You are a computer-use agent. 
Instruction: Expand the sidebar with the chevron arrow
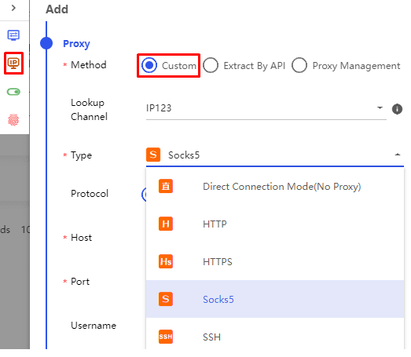point(13,8)
